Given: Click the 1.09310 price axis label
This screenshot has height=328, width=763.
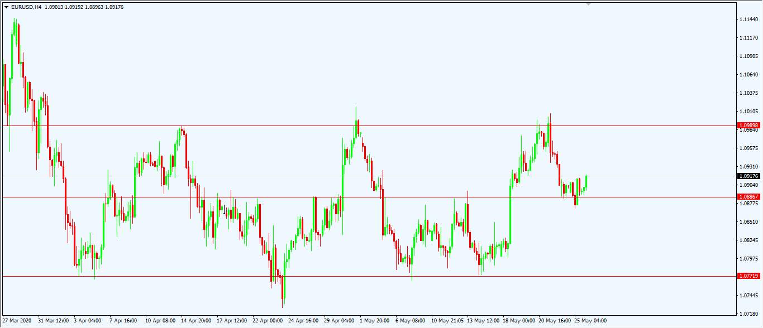Looking at the screenshot, I should [748, 167].
